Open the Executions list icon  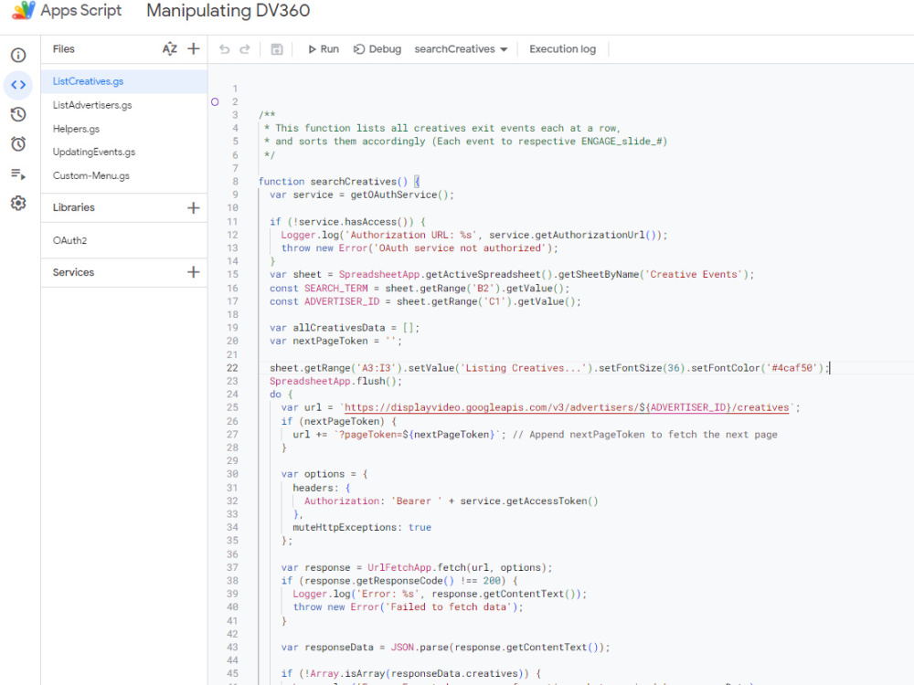pos(18,174)
